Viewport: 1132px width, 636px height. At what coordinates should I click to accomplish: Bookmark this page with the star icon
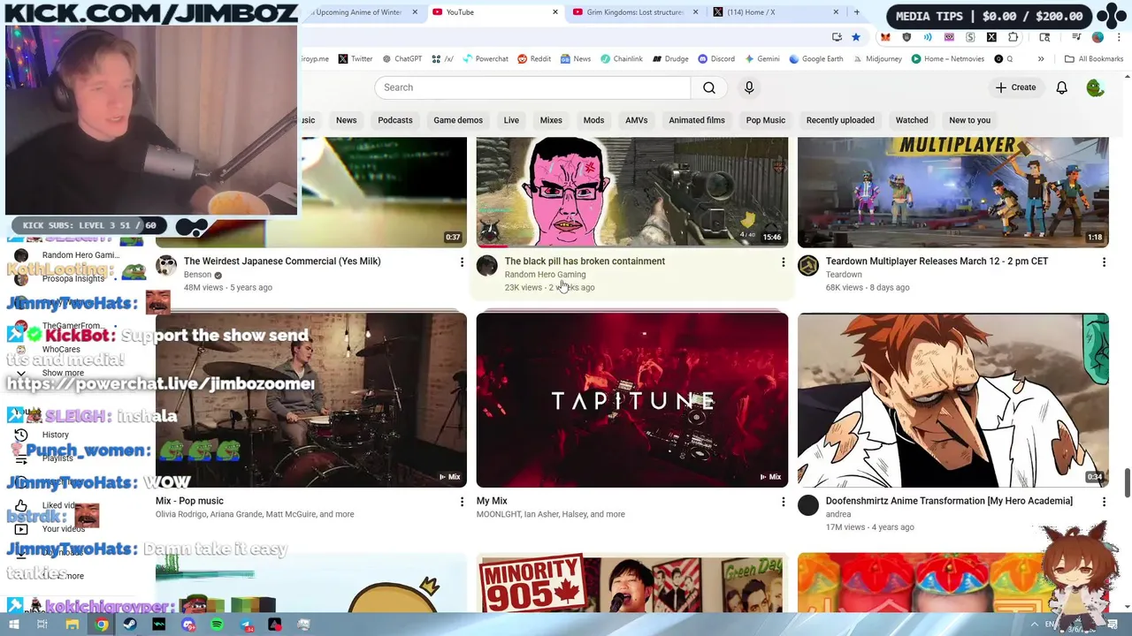[x=855, y=37]
